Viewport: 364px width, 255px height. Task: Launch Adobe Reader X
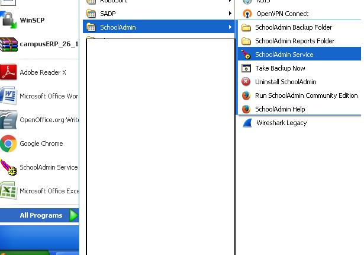click(x=43, y=72)
